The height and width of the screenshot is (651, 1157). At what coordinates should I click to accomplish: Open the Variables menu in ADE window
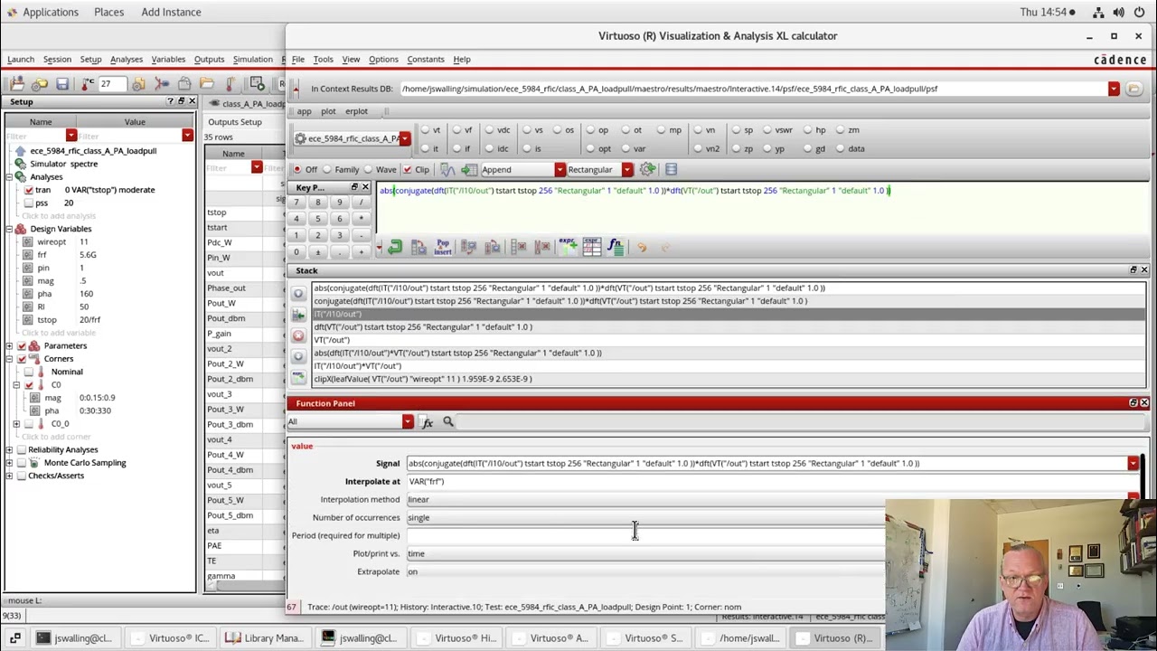click(168, 59)
